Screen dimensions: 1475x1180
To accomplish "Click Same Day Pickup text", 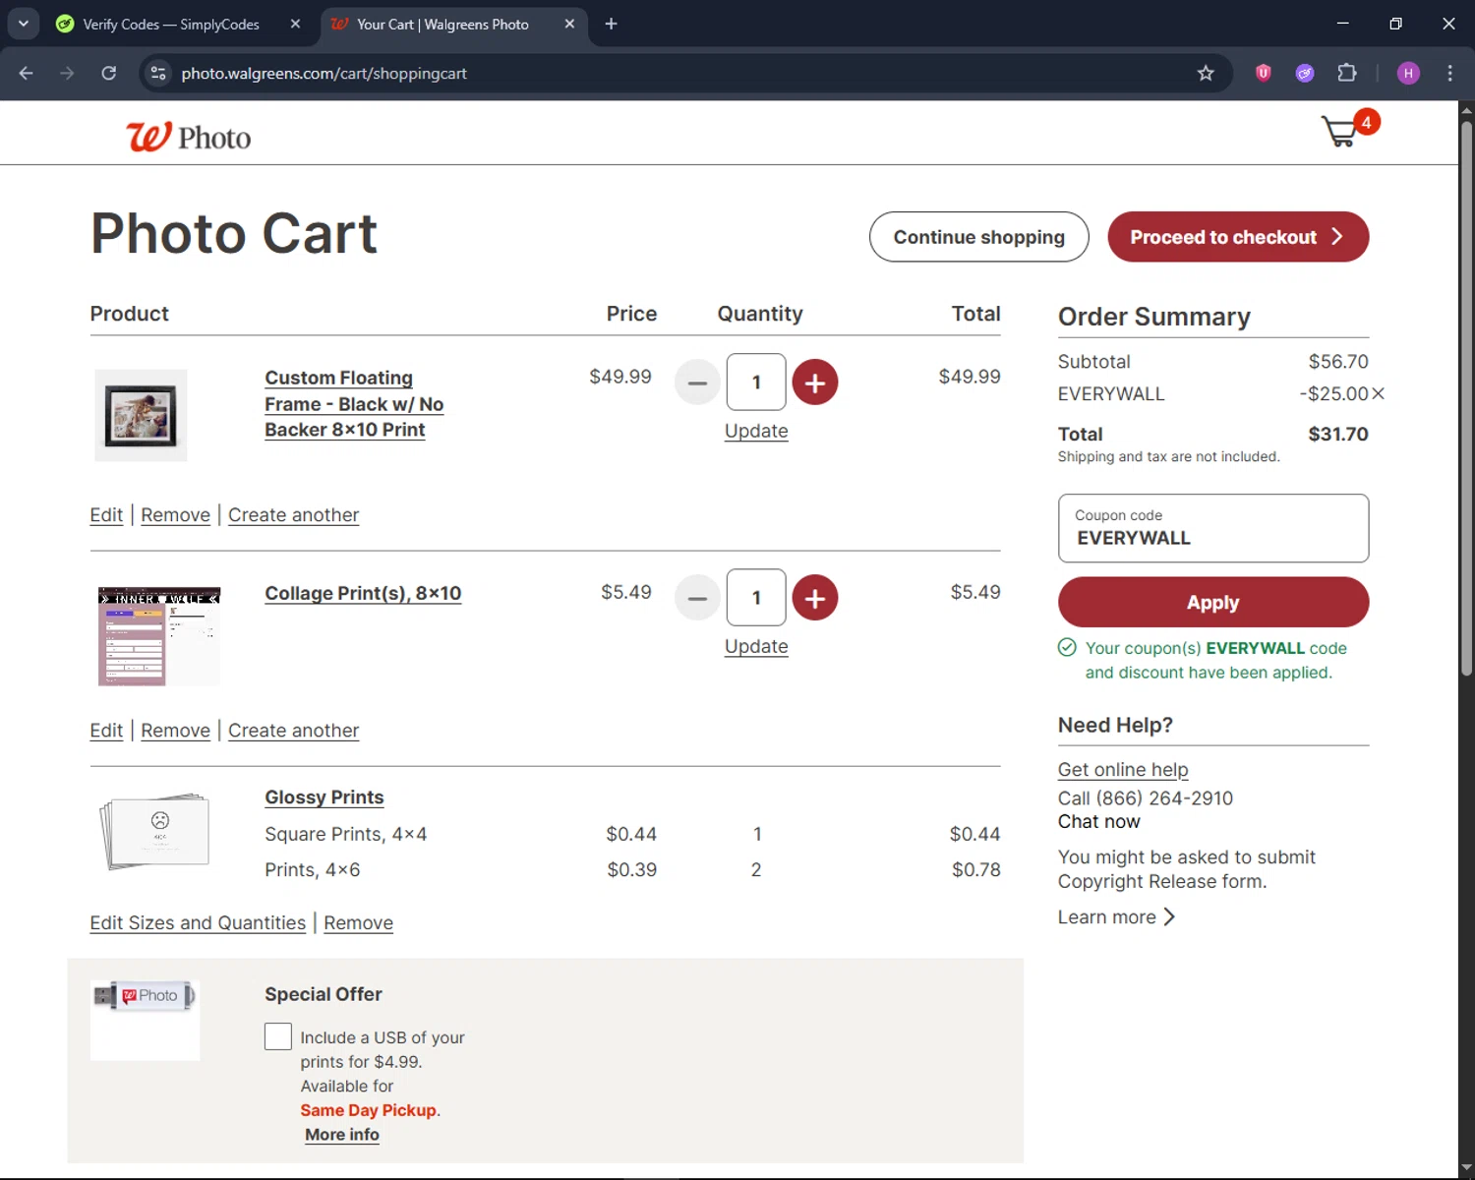I will [x=368, y=1110].
